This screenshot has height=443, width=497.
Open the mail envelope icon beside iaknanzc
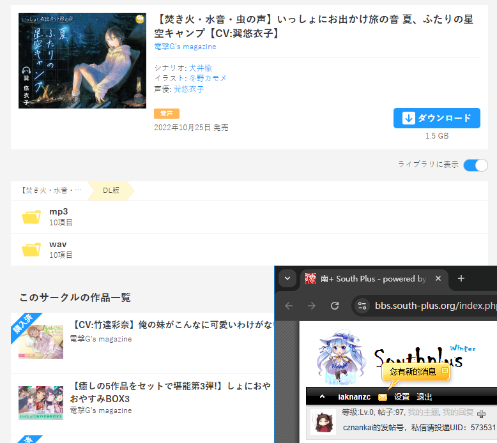(x=383, y=397)
